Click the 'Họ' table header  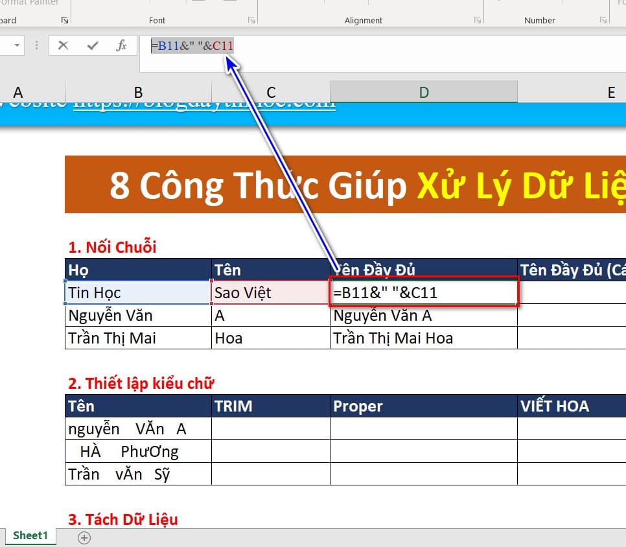(138, 270)
